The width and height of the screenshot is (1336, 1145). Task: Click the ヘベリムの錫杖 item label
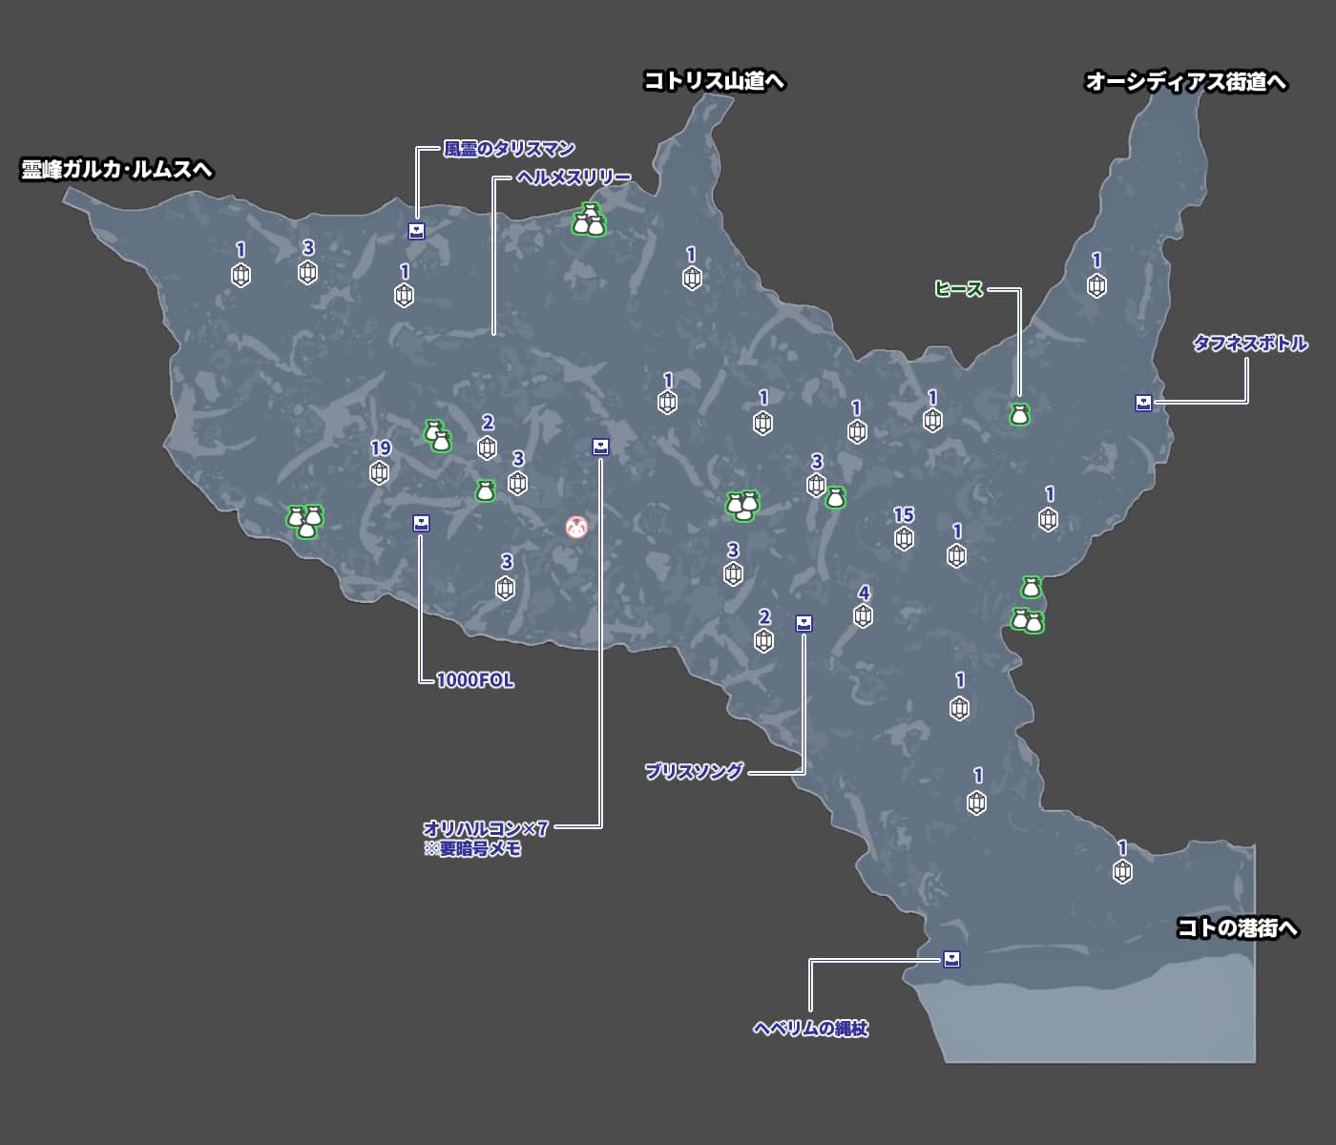click(x=811, y=1029)
